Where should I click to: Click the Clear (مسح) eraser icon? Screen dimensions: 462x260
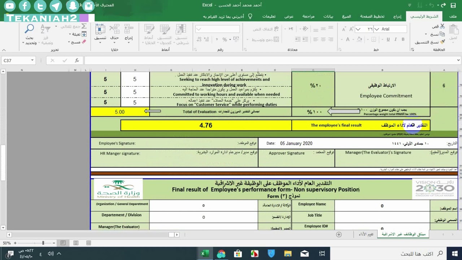84,42
